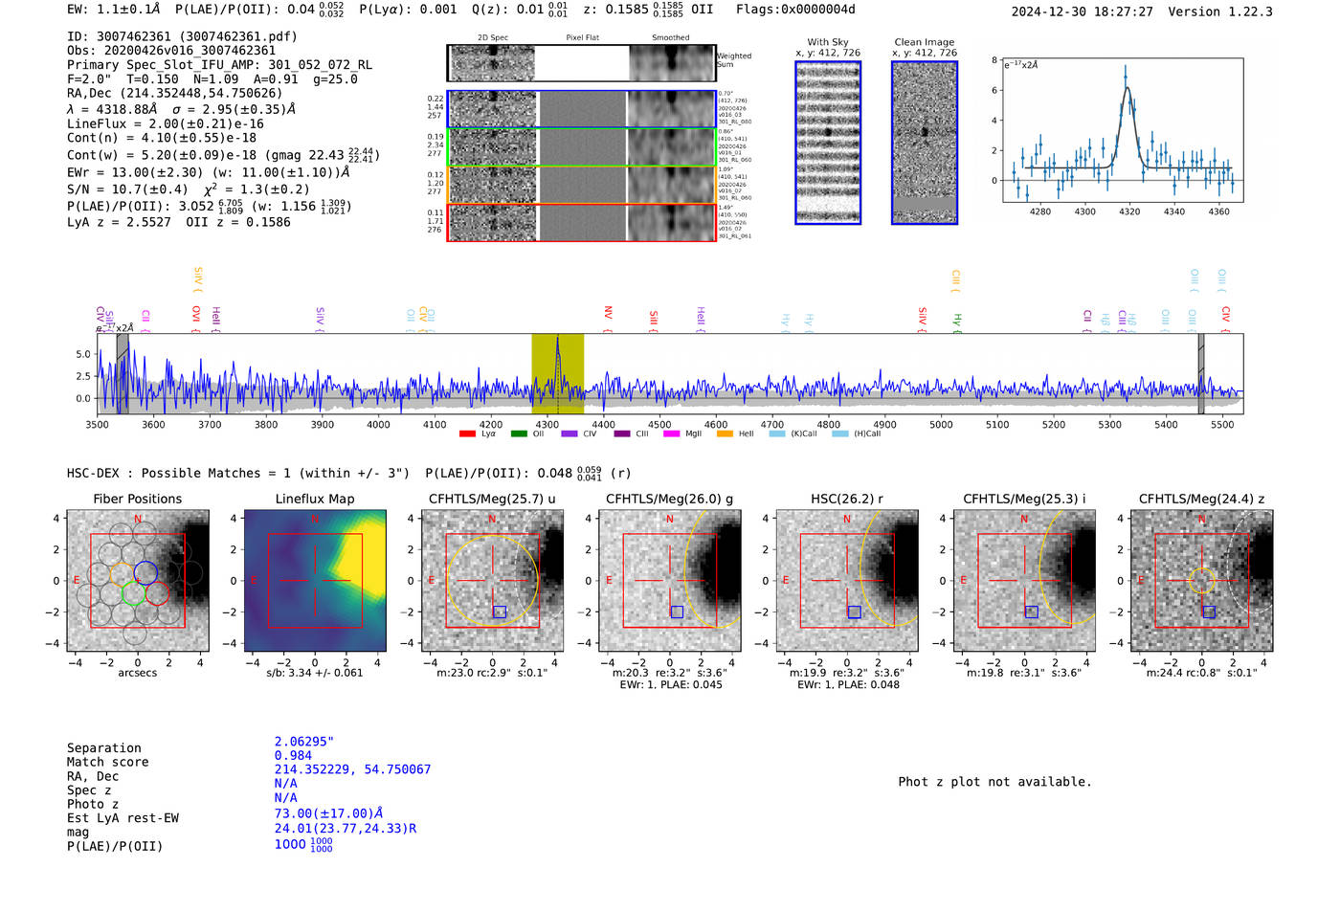1340x912 pixels.
Task: Select the CFHTLS/Meg(25.7) u cutout
Action: (492, 581)
